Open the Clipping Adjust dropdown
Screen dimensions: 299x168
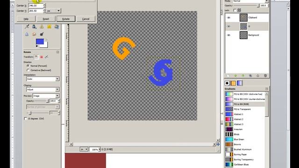coord(43,89)
